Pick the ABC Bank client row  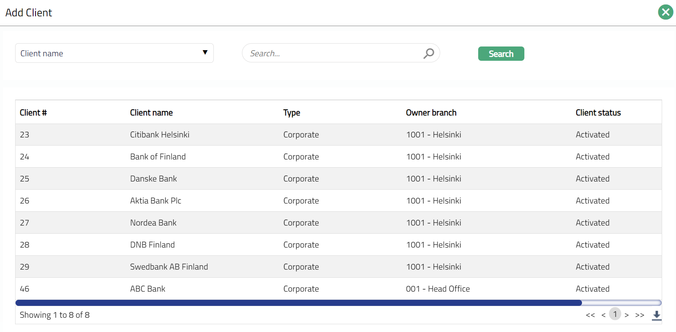(x=148, y=289)
